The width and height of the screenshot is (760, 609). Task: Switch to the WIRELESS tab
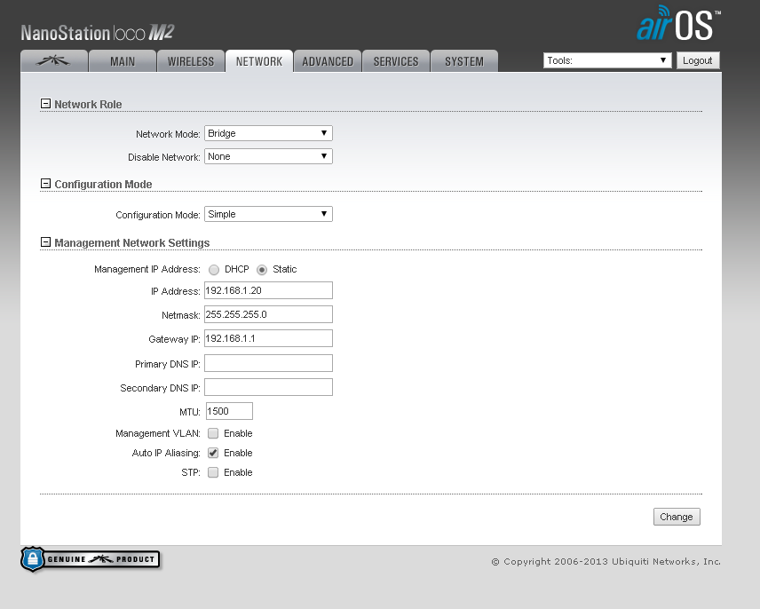191,61
